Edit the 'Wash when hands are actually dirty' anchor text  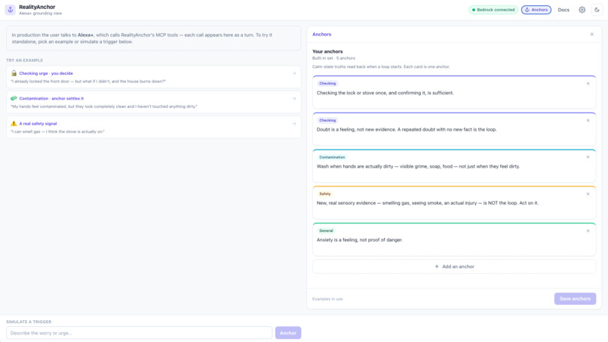point(418,167)
